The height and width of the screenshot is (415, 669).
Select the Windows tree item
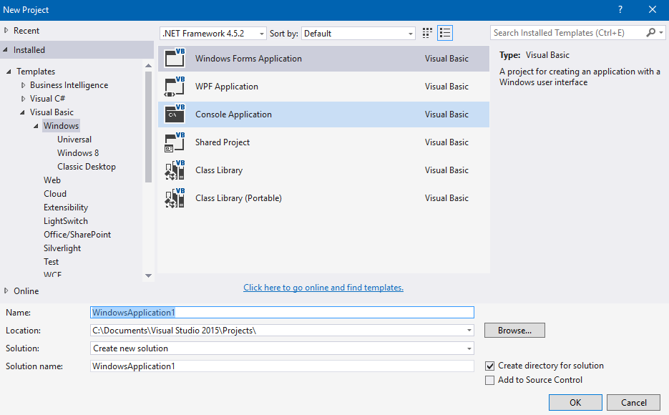tap(61, 126)
